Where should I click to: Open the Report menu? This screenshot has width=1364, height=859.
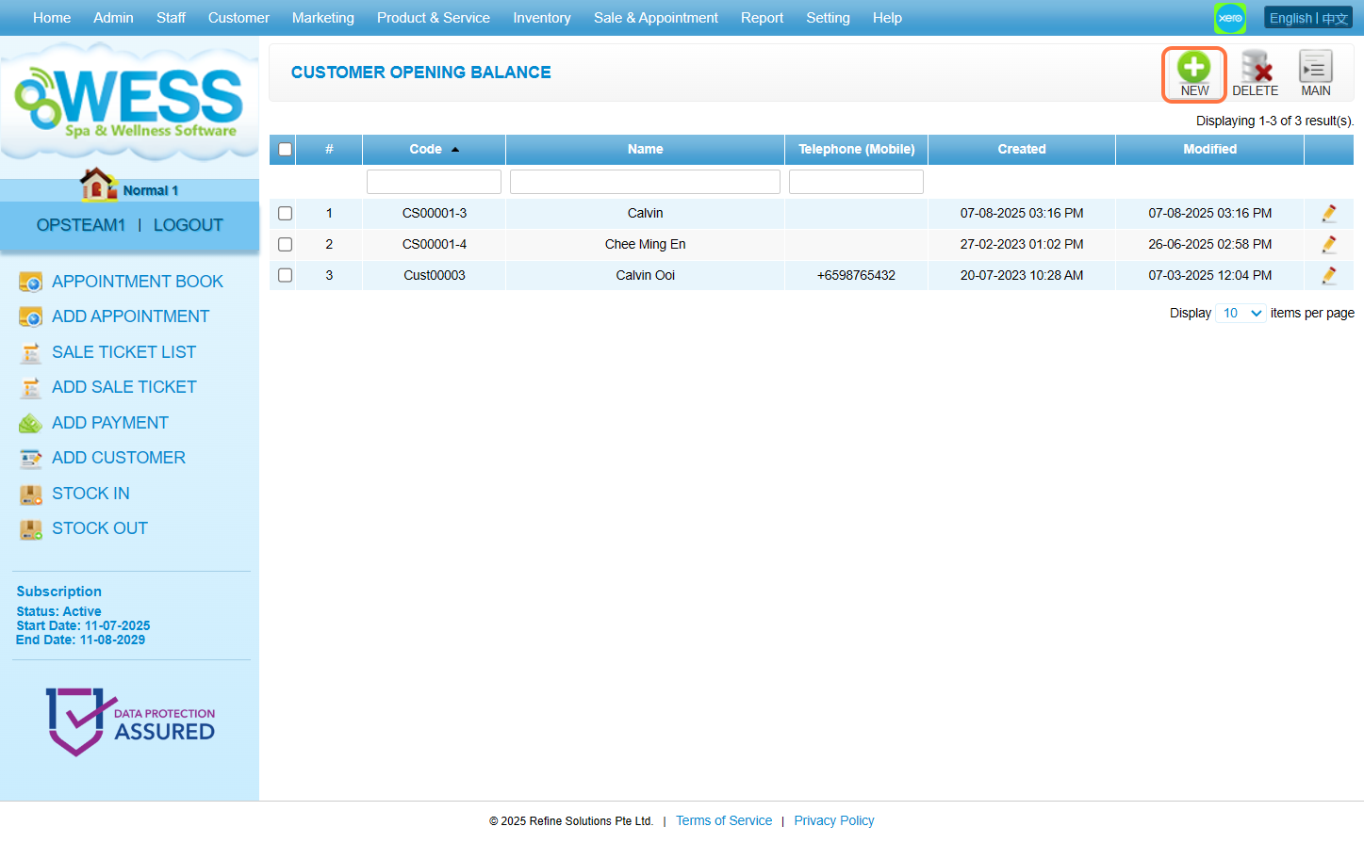click(x=762, y=18)
